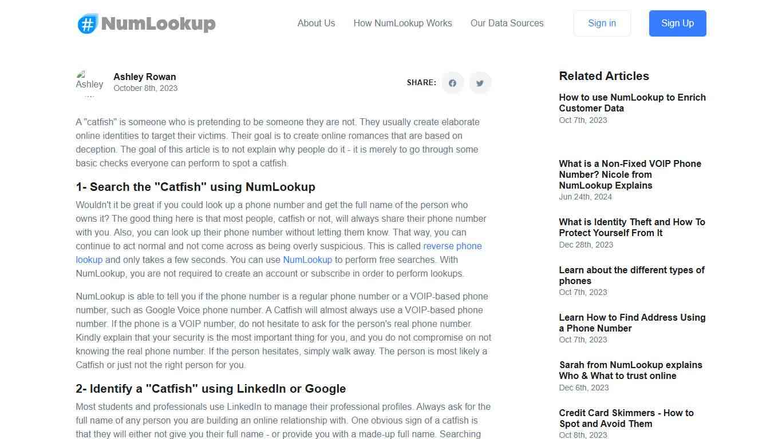Image resolution: width=782 pixels, height=439 pixels.
Task: Click the NumLookup wordmark text
Action: [x=158, y=23]
